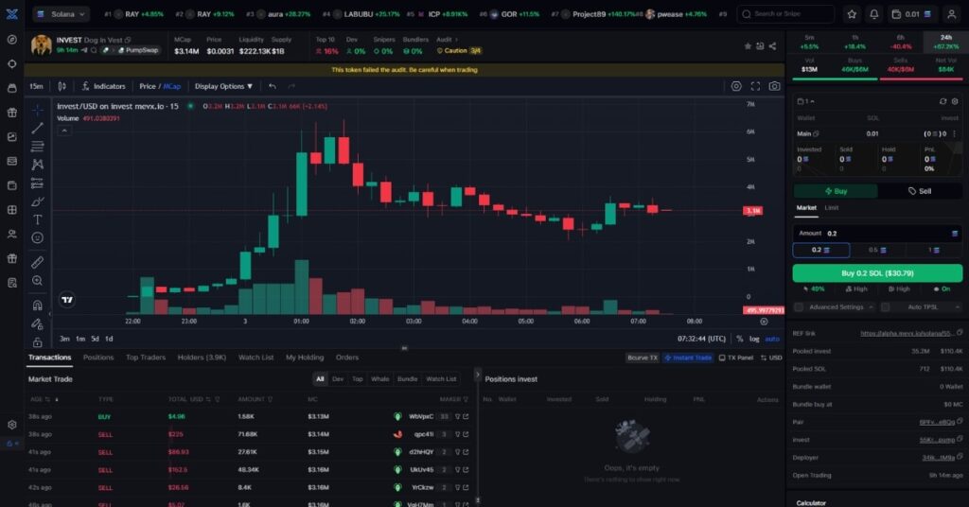Expand the Auto TPSL section
The image size is (969, 507).
pos(958,306)
